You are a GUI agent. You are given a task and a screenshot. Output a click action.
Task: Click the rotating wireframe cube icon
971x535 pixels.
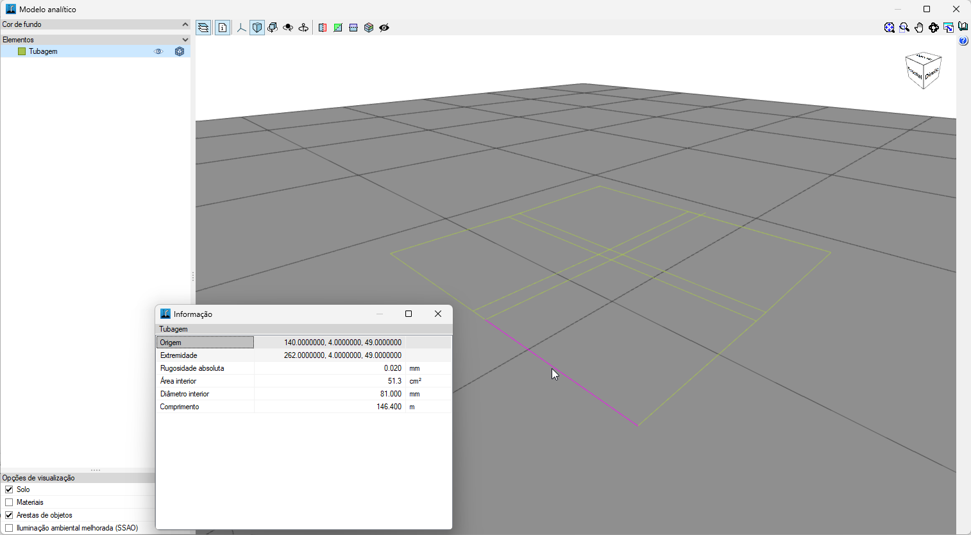point(273,28)
